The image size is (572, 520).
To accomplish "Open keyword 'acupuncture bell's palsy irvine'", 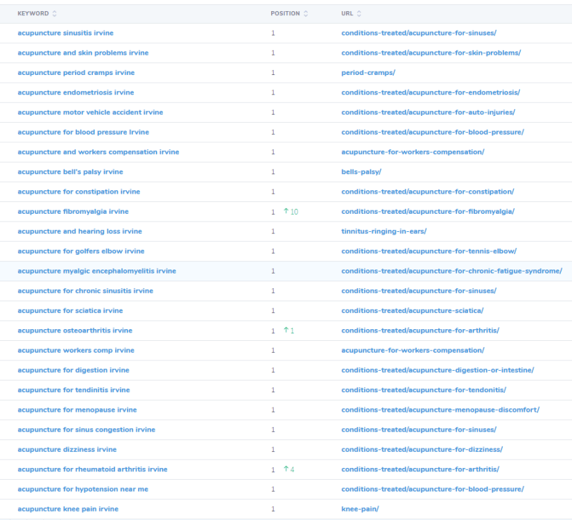I will pyautogui.click(x=70, y=171).
